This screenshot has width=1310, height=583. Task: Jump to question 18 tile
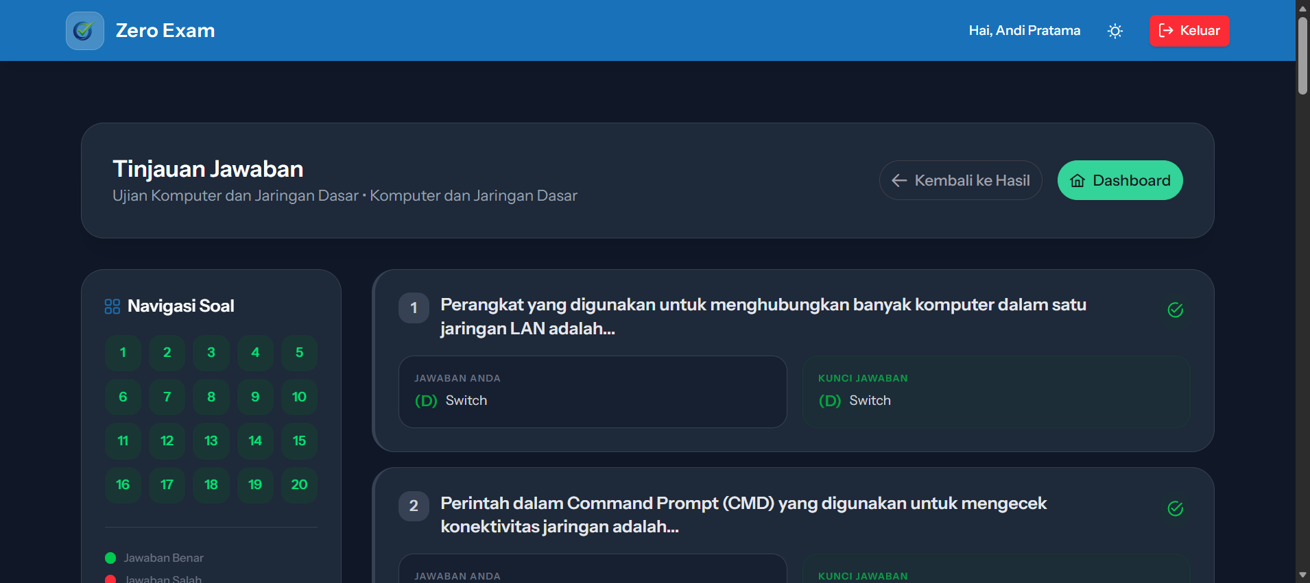coord(211,485)
